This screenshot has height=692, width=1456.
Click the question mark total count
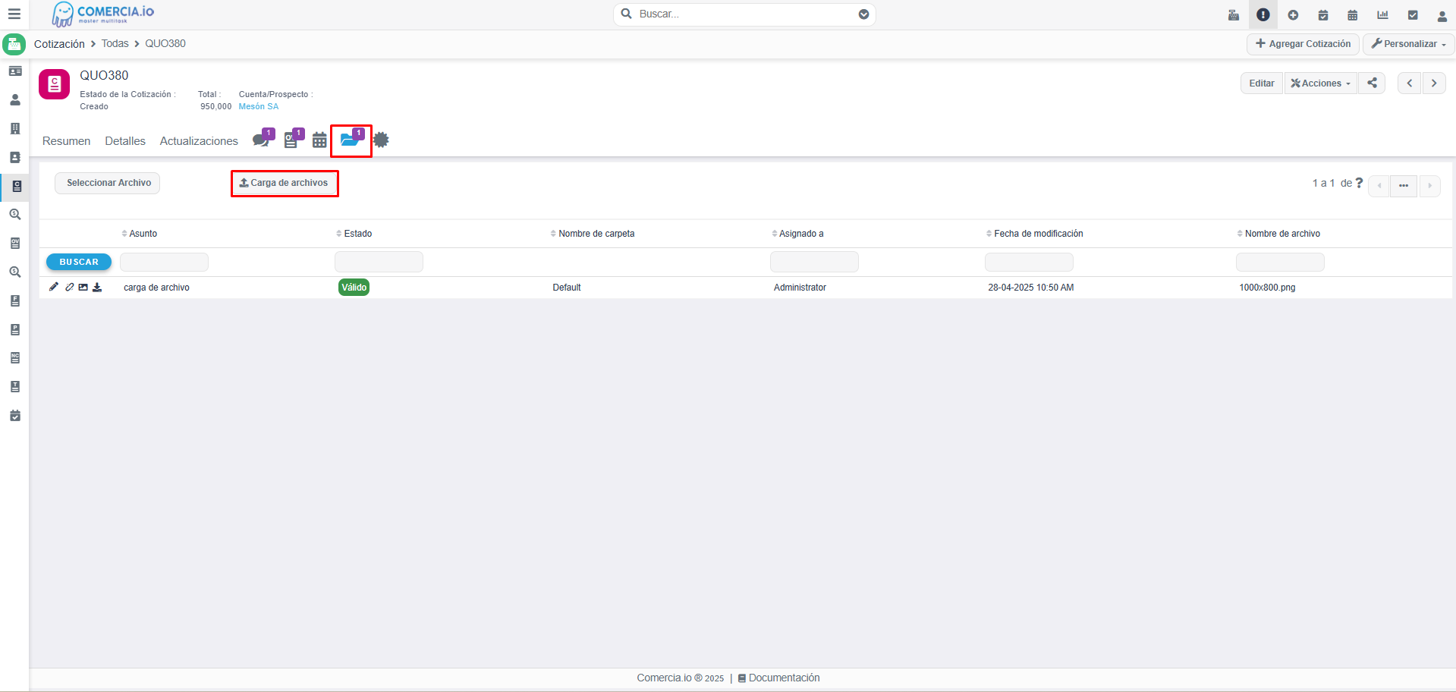coord(1360,183)
